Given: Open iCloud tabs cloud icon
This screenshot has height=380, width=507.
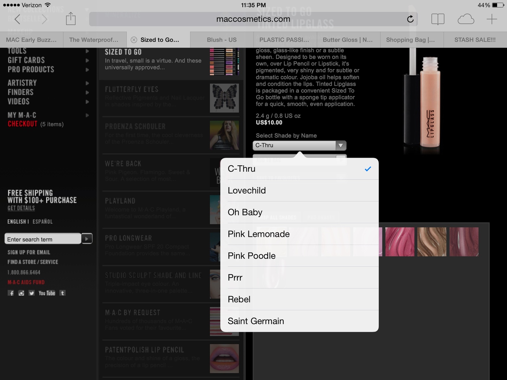Looking at the screenshot, I should 466,19.
